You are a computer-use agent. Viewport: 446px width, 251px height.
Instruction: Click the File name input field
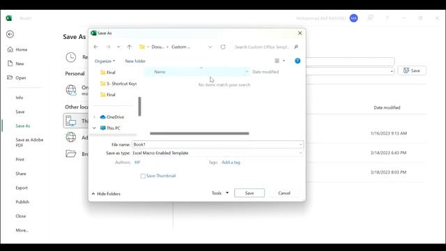(217, 144)
